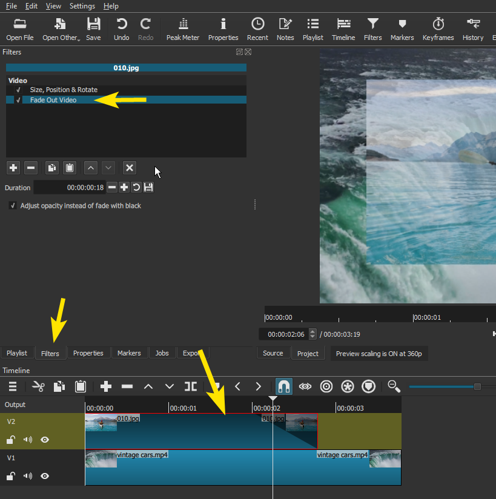
Task: Increase fade Duration with plus button
Action: (x=124, y=188)
